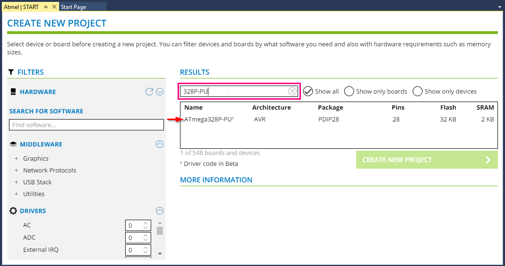Click the Drivers gear icon

[13, 211]
